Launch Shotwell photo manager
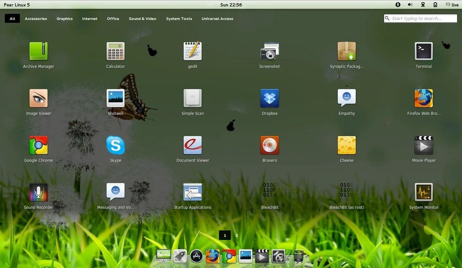 pos(116,98)
